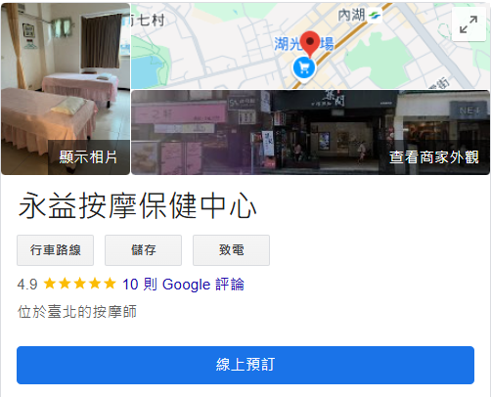This screenshot has height=397, width=491.
Task: Click the 位於臺北的按摩師 category text
Action: click(x=77, y=312)
